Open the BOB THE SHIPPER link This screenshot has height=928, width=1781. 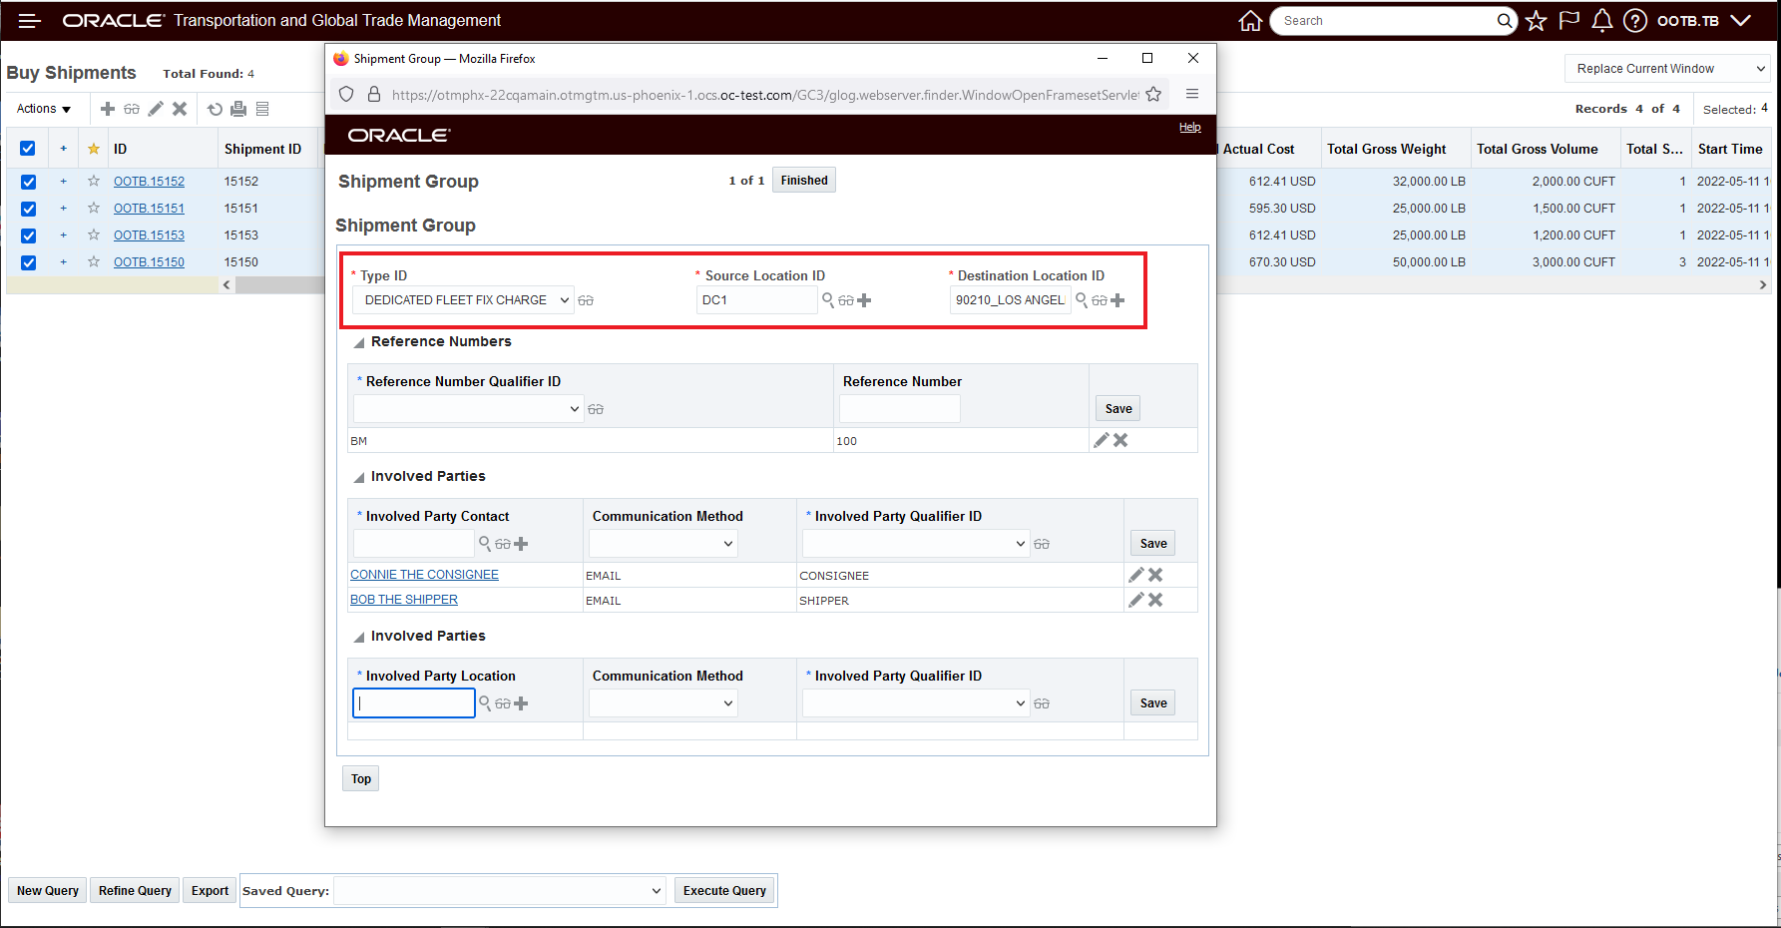(404, 600)
